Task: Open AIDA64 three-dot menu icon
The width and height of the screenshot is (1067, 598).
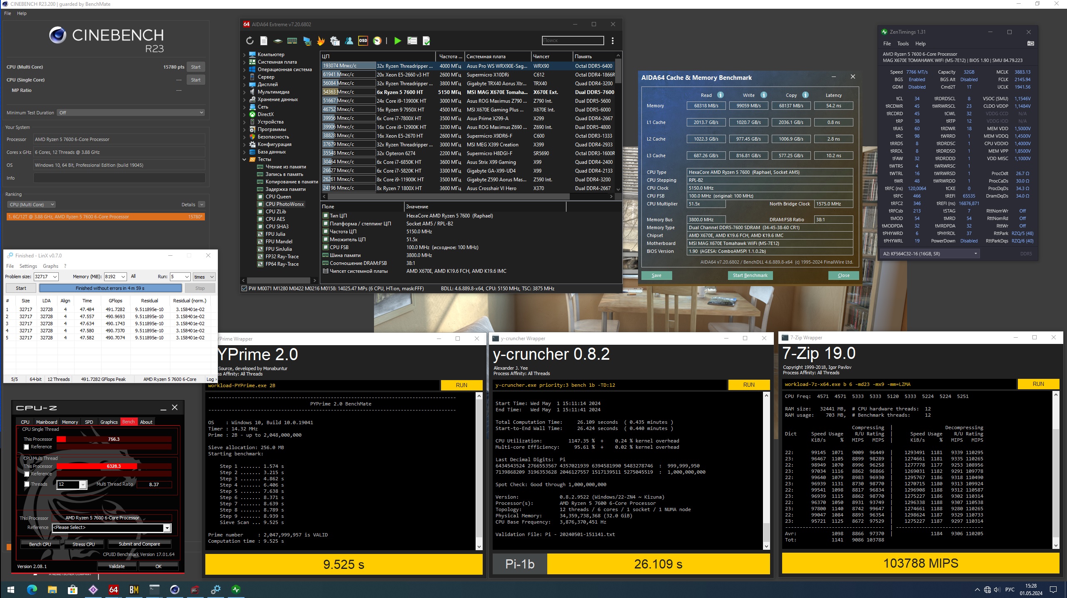Action: tap(612, 41)
